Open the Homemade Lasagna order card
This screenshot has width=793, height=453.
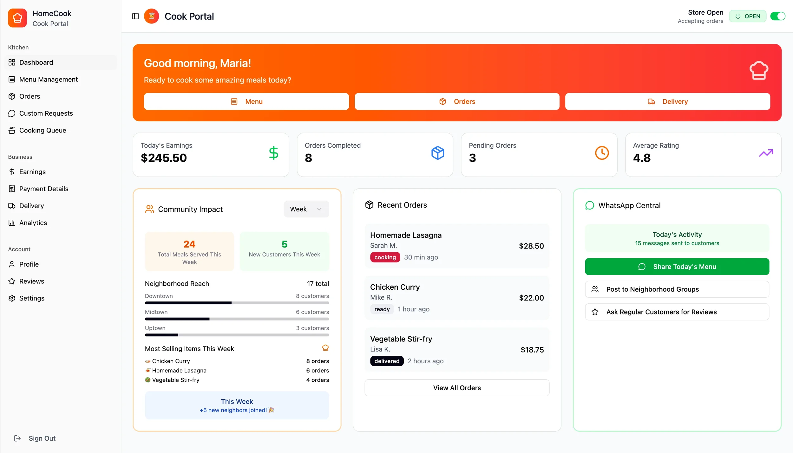pos(457,246)
